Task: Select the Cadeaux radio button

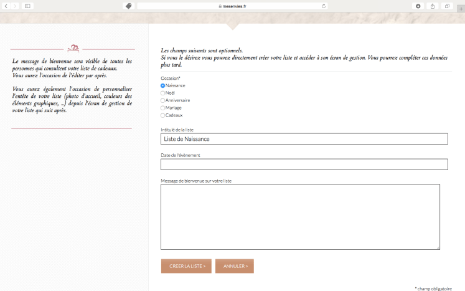Action: pos(163,115)
